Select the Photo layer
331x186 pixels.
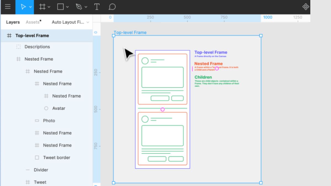(49, 121)
